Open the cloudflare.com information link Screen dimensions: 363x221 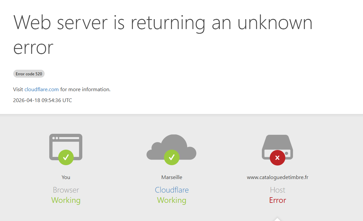[41, 89]
